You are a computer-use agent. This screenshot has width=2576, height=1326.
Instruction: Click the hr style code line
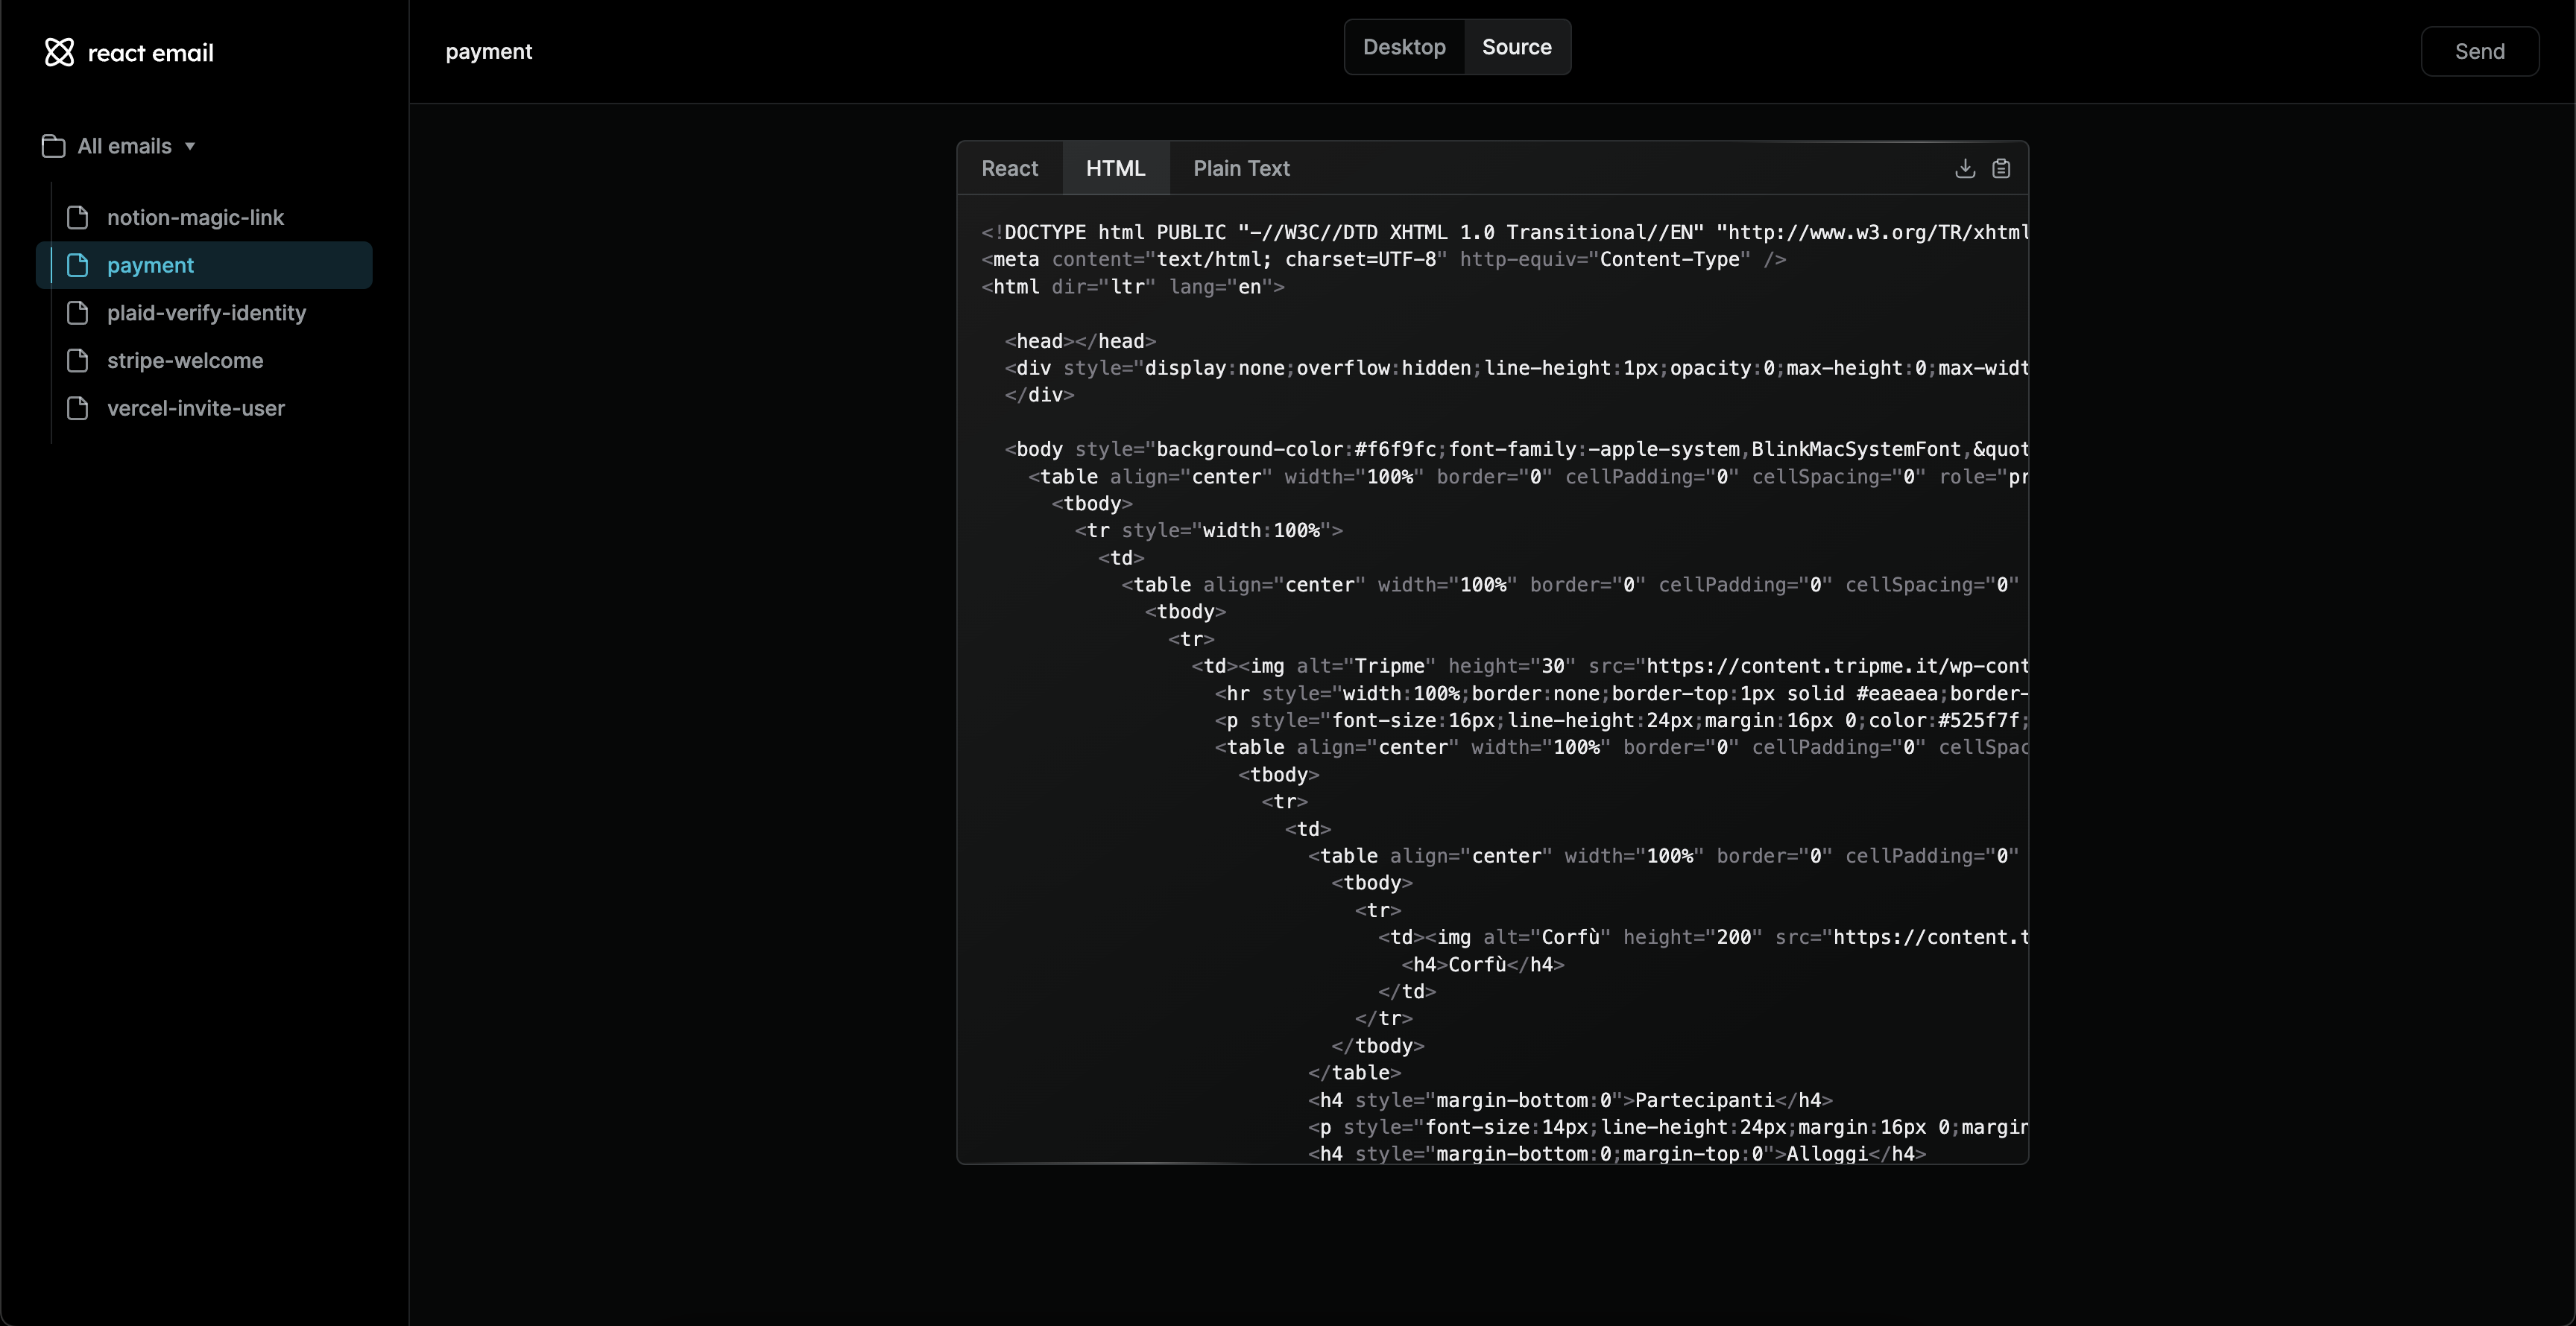coord(1621,694)
